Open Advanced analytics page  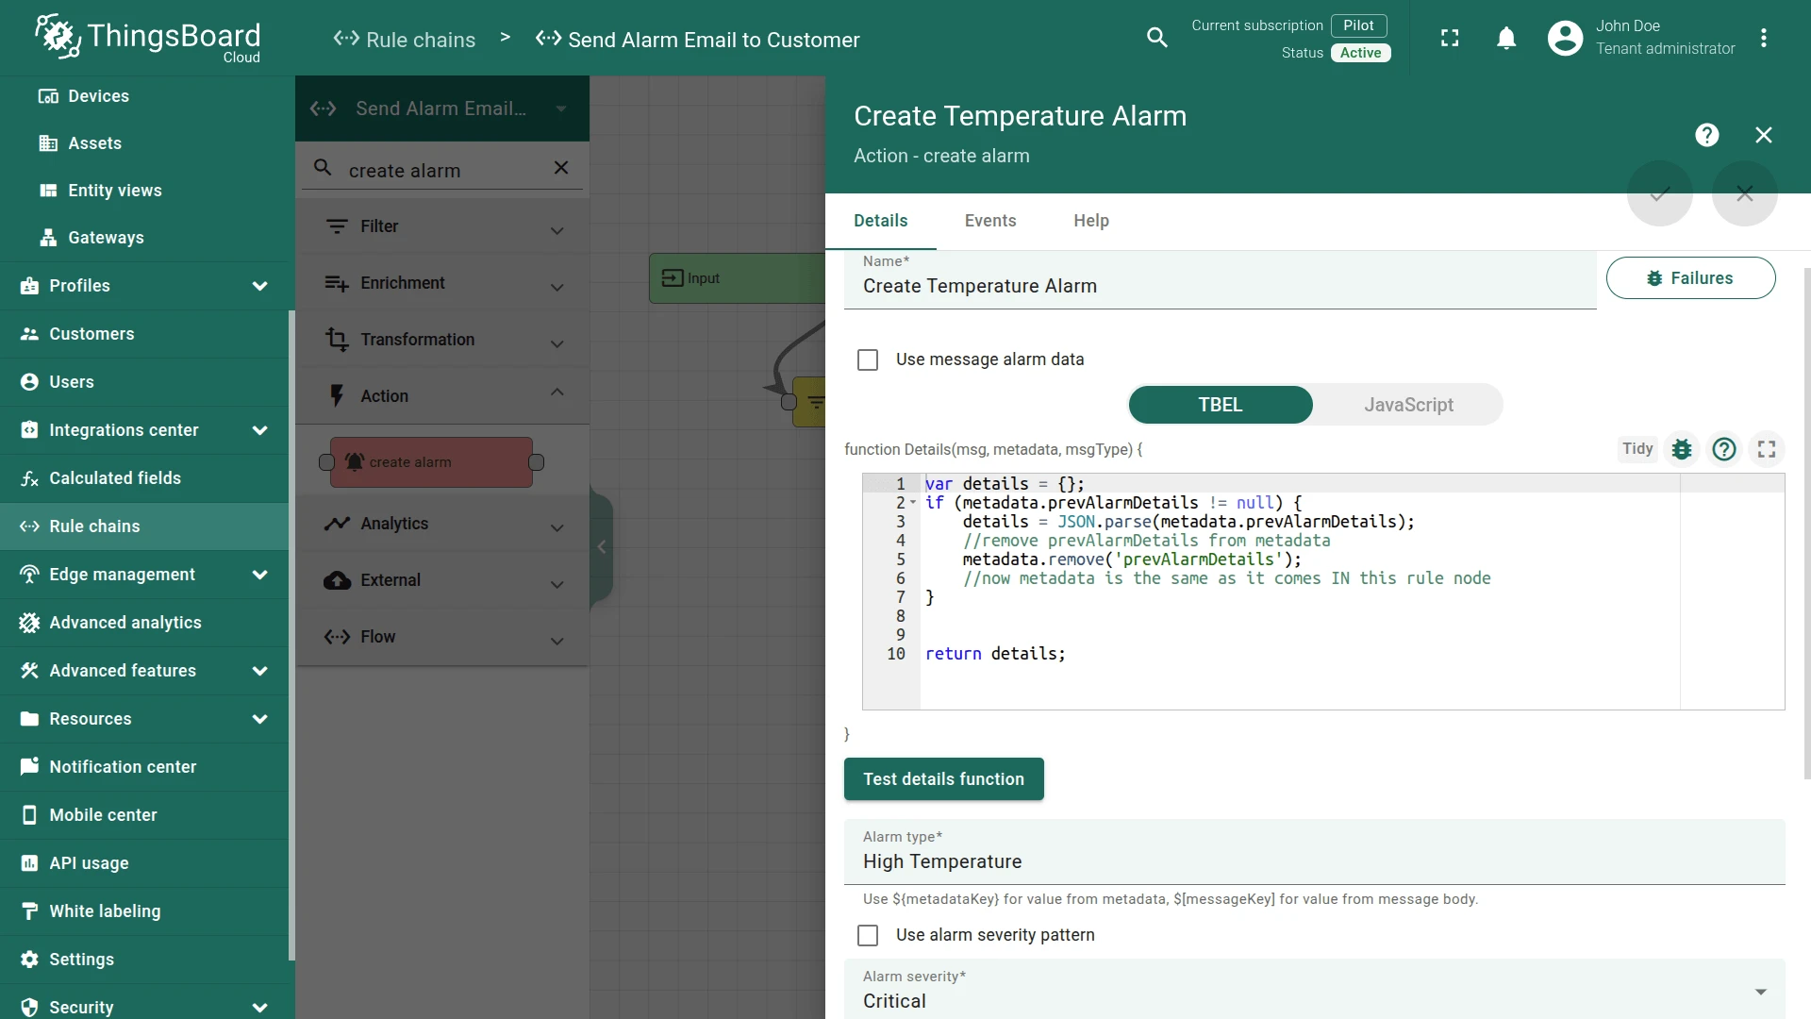(x=144, y=623)
